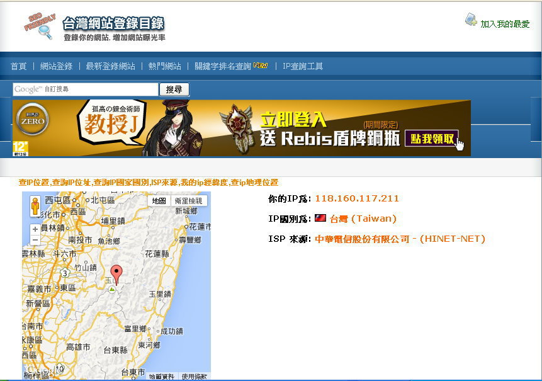542x381 pixels.
Task: Open 網站登錄 menu item
Action: (x=57, y=66)
